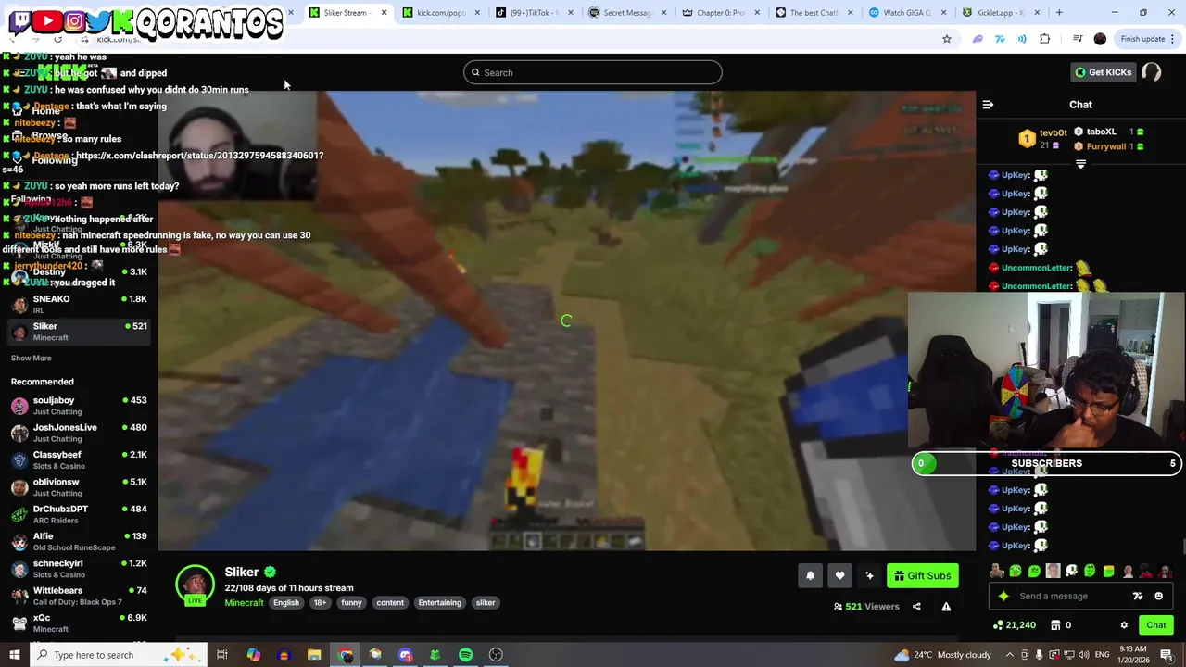Open File Explorer from the taskbar
This screenshot has width=1186, height=667.
[314, 655]
